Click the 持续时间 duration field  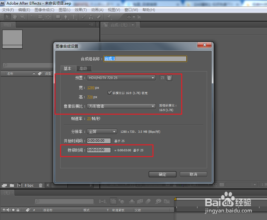tap(99, 150)
